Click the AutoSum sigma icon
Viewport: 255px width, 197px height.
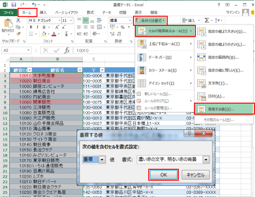point(206,20)
